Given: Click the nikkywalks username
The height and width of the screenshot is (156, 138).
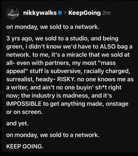Looking at the screenshot, I should [x=40, y=13].
